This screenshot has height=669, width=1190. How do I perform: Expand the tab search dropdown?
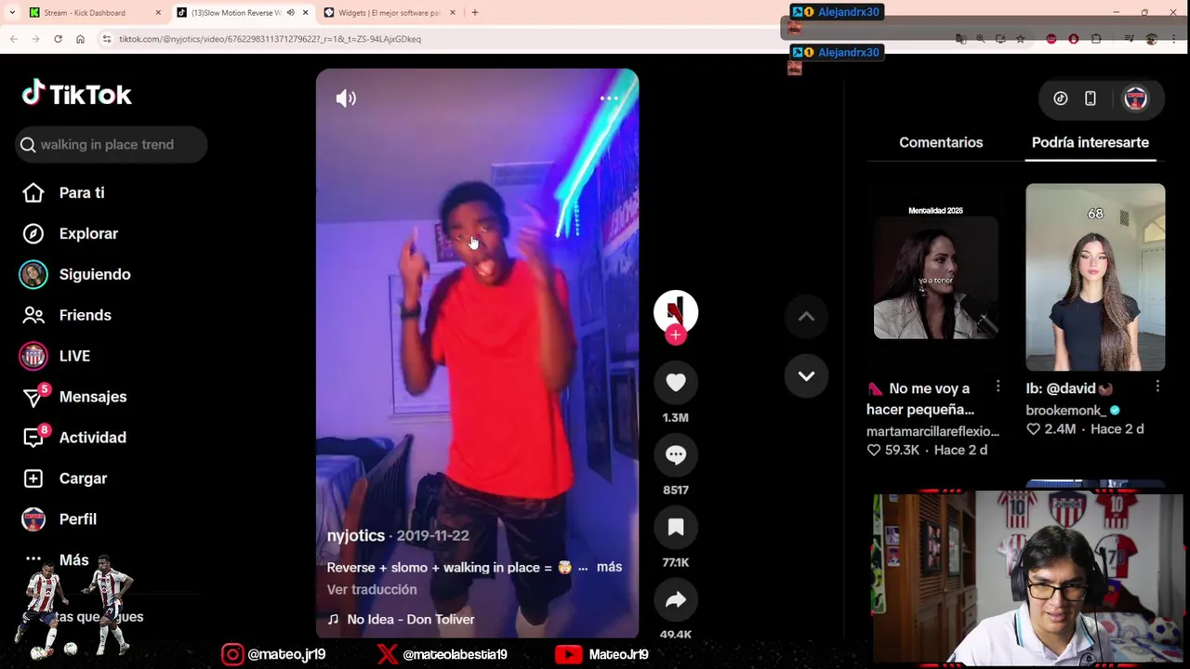[11, 13]
